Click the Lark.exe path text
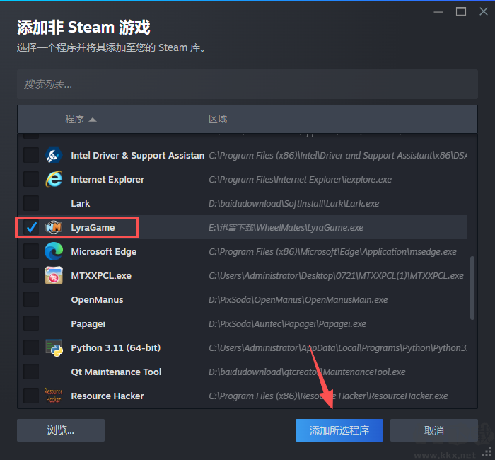 [294, 204]
